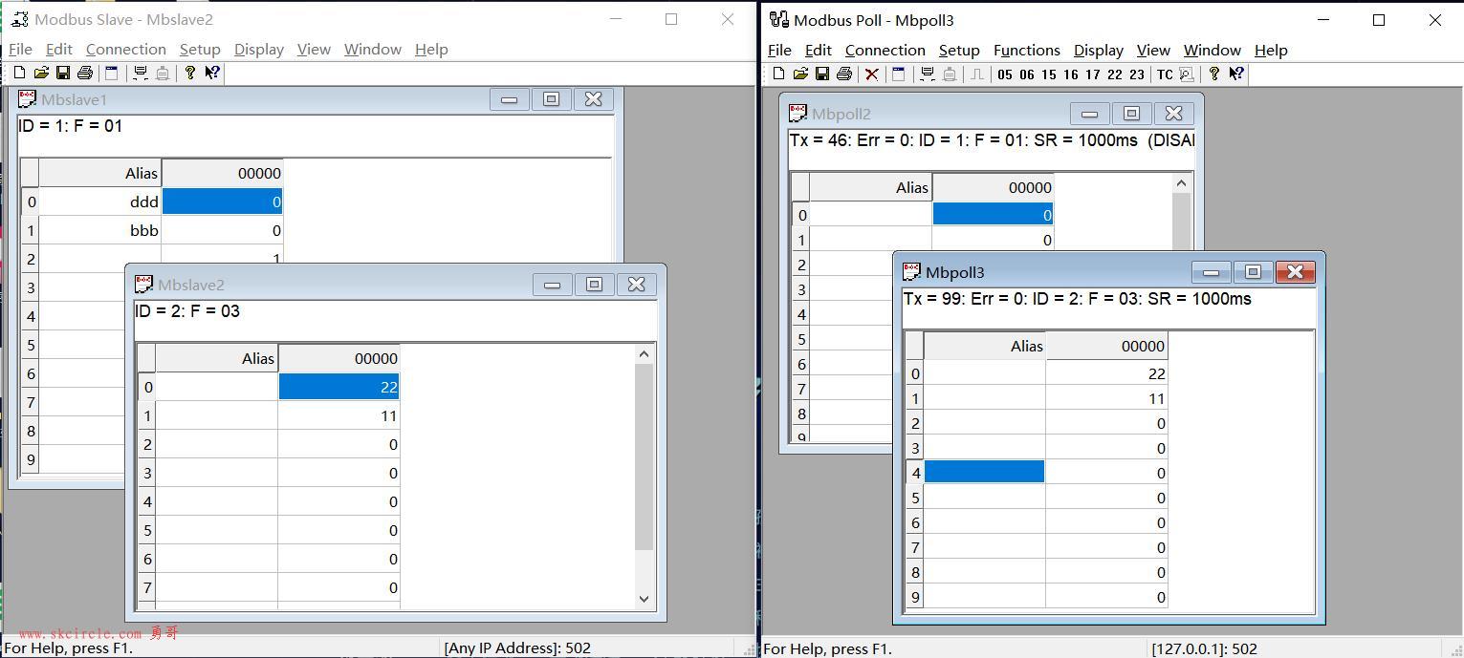Image resolution: width=1464 pixels, height=658 pixels.
Task: Click Print icon in Modbus Slave toolbar
Action: coord(85,73)
